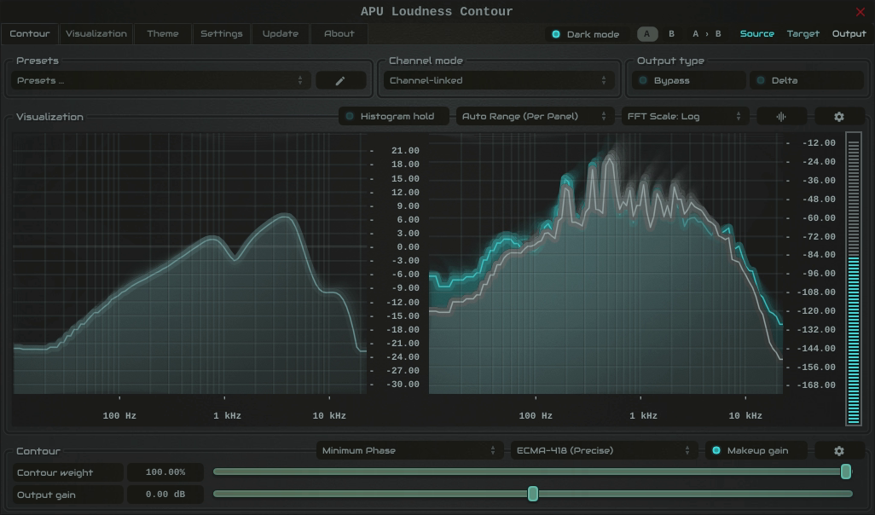Click the contour curve graph panel
Screen dimensions: 875x515
point(189,263)
